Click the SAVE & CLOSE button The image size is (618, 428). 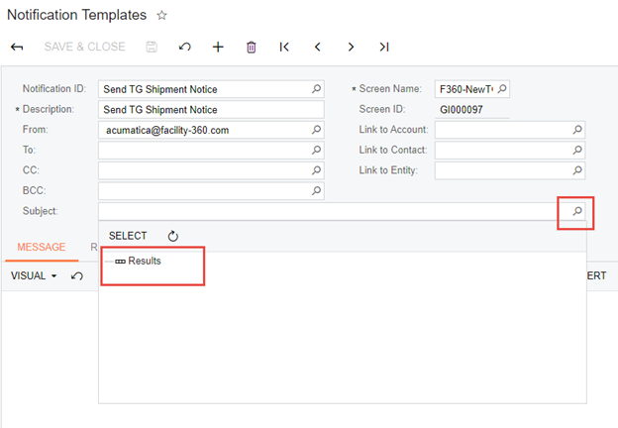(x=84, y=47)
